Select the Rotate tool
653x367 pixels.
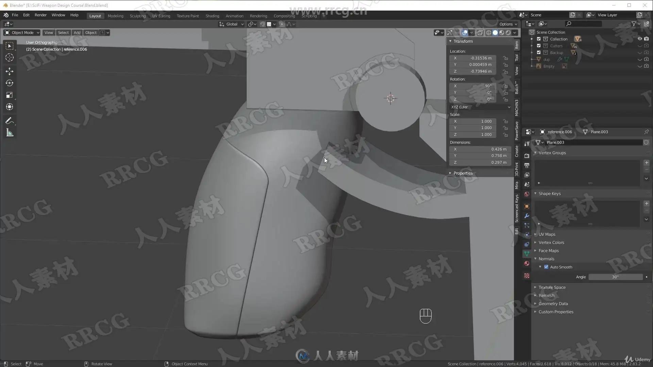pos(10,83)
